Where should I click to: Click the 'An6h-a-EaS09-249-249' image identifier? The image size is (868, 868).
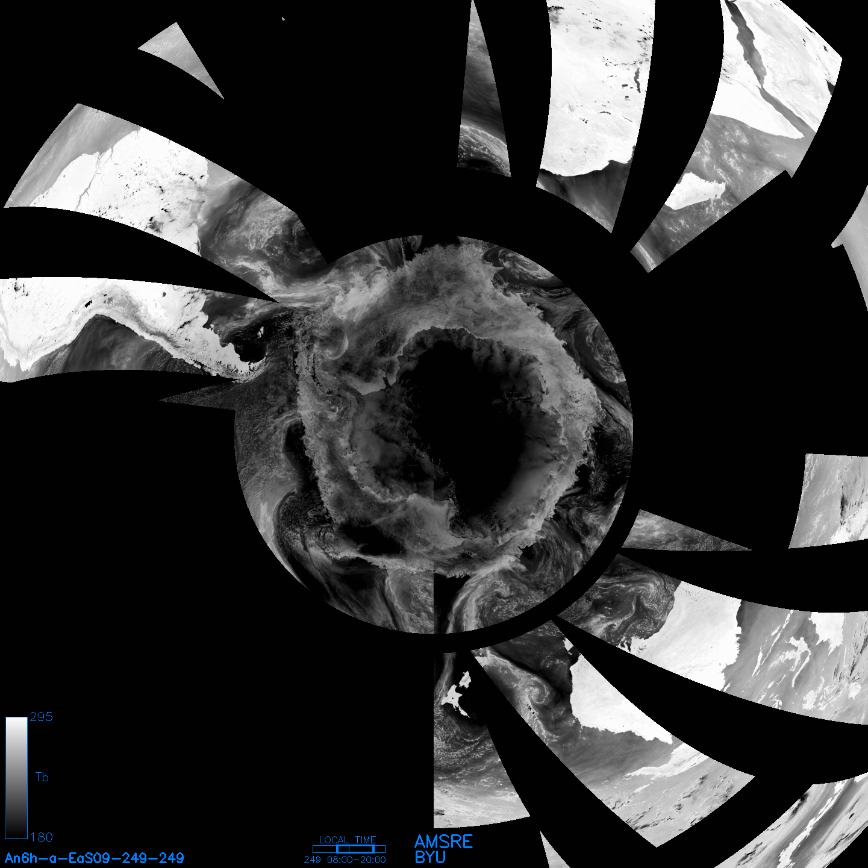95,858
